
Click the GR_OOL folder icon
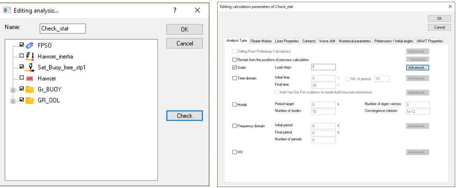(x=30, y=101)
